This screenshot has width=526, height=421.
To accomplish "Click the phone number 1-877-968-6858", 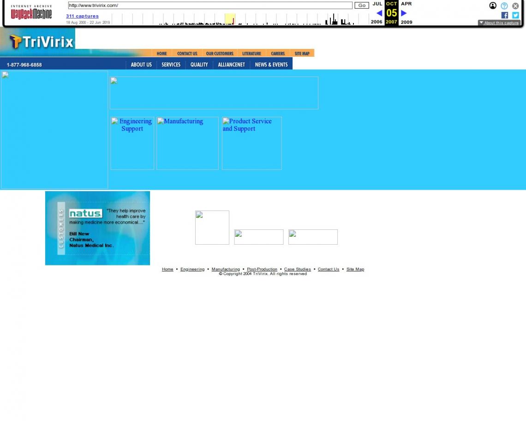I will click(24, 65).
